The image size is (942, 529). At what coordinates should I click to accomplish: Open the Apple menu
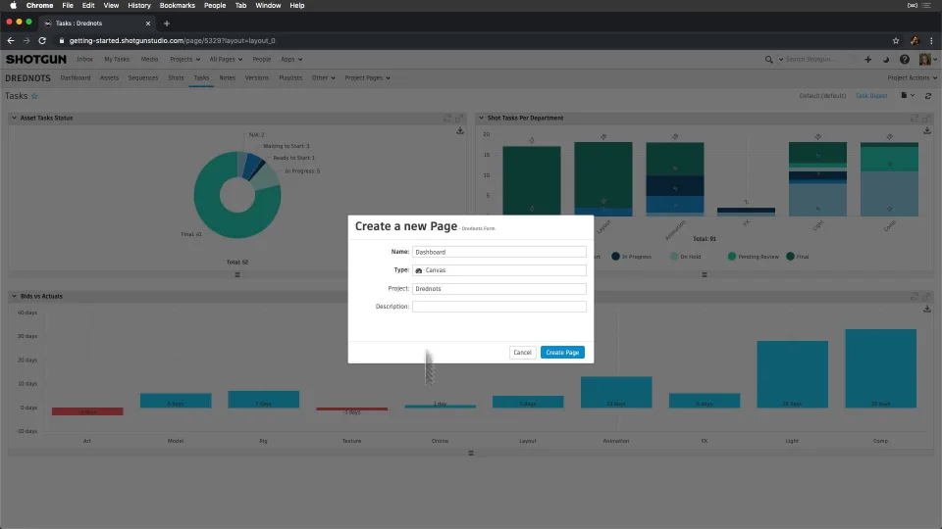[x=13, y=6]
